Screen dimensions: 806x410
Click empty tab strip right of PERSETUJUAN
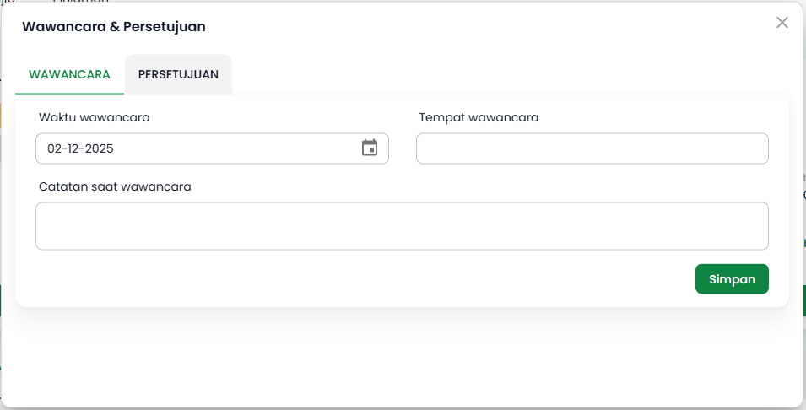pyautogui.click(x=506, y=74)
